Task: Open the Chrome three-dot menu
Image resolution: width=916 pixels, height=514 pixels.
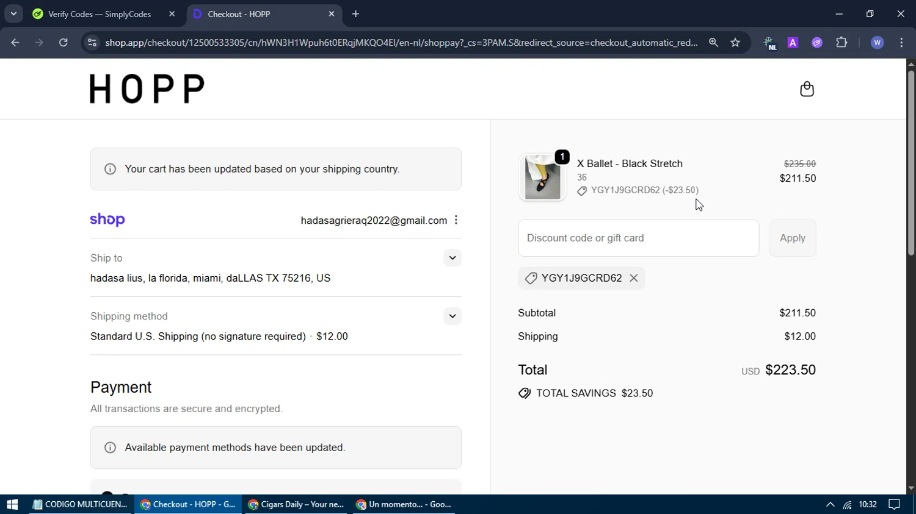Action: (x=902, y=43)
